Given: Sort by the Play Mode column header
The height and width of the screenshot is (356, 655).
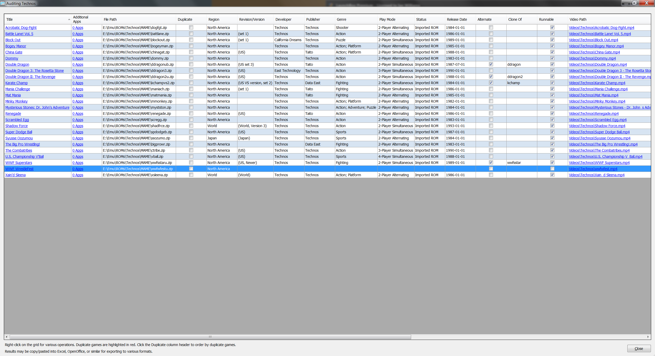Looking at the screenshot, I should click(x=396, y=19).
